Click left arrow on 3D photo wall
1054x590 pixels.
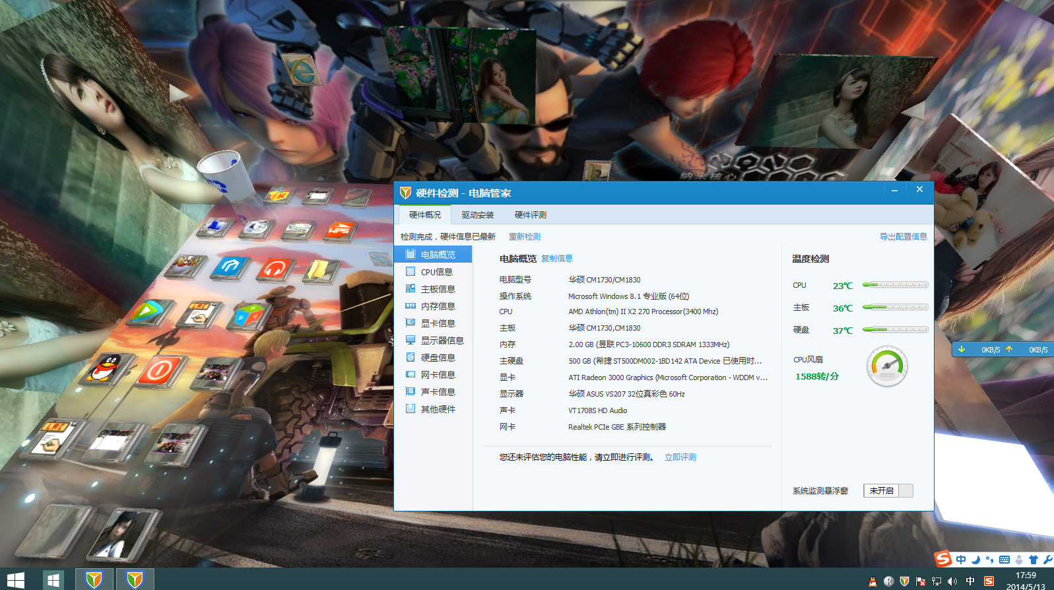178,93
